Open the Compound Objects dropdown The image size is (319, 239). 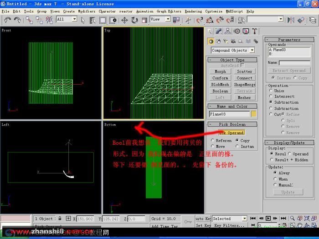tap(233, 50)
